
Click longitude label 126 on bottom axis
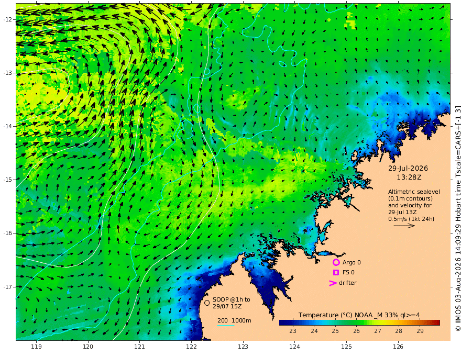[398, 347]
